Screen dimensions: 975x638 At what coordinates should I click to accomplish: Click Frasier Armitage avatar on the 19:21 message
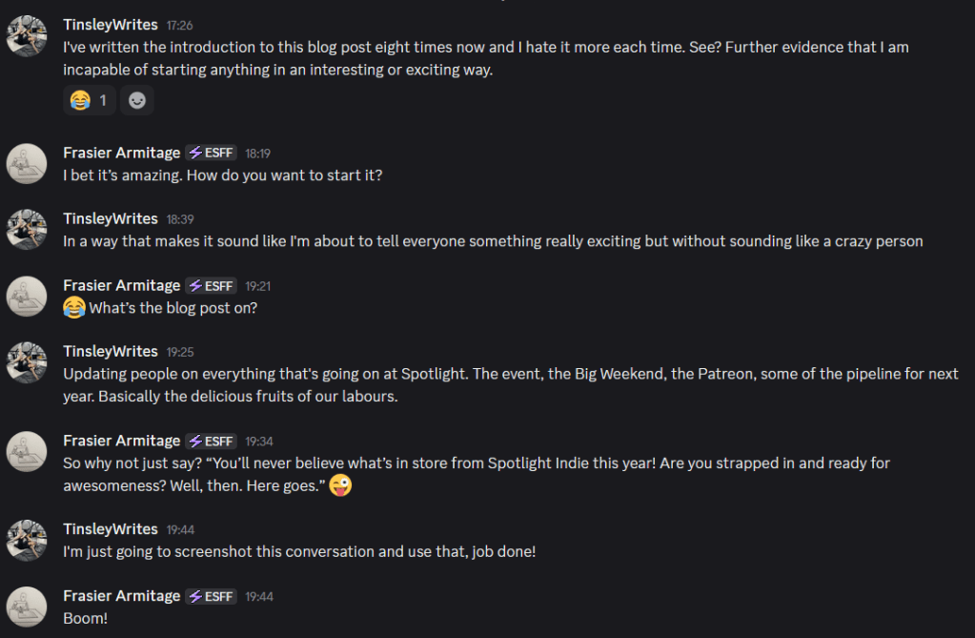click(x=27, y=297)
